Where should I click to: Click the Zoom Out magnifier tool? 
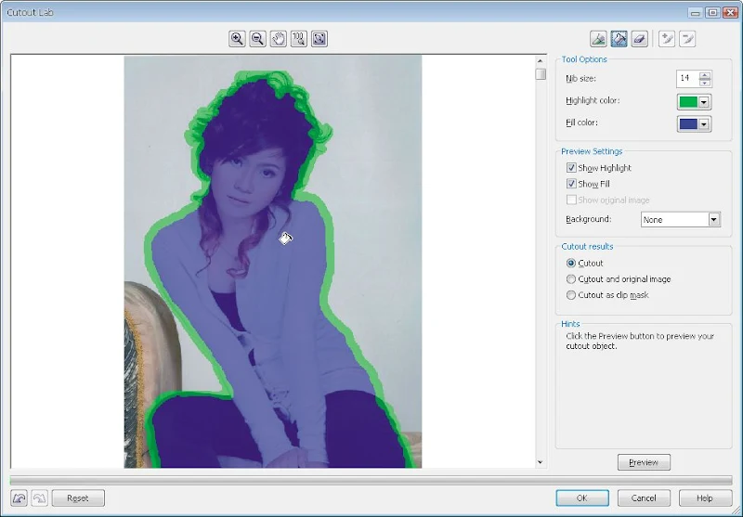pyautogui.click(x=258, y=39)
